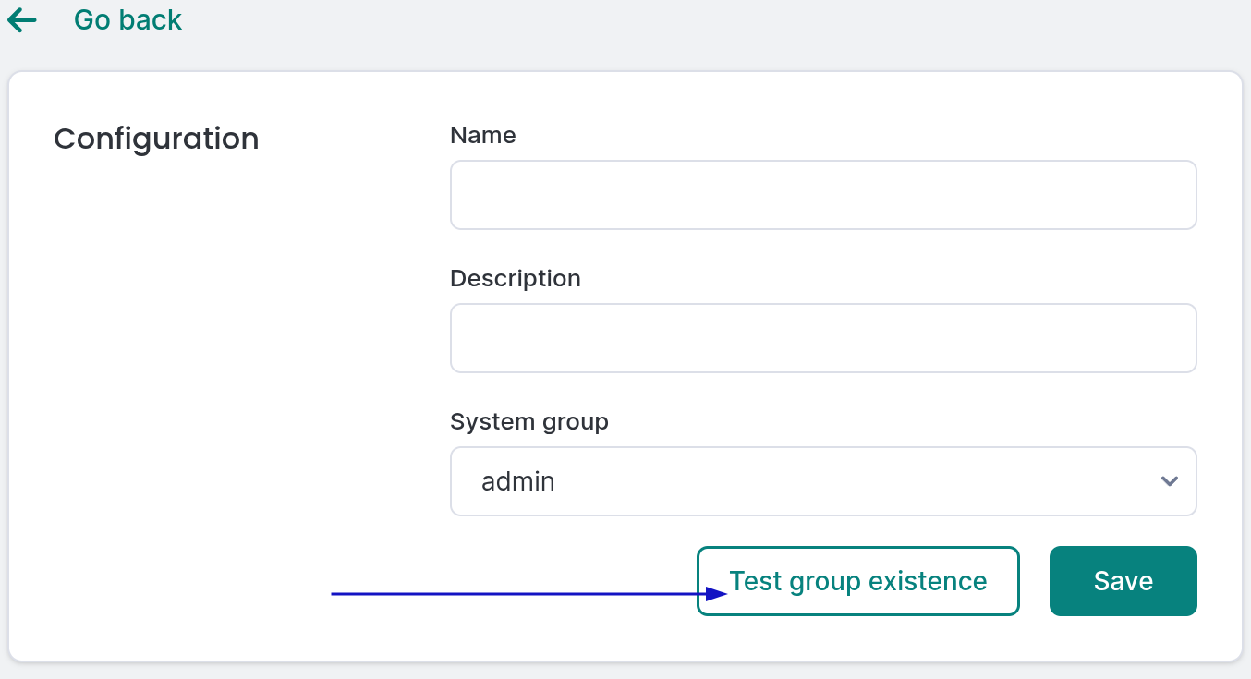Screen dimensions: 1251x679
Task: Click the left-pointing back arrow icon
Action: tap(21, 20)
